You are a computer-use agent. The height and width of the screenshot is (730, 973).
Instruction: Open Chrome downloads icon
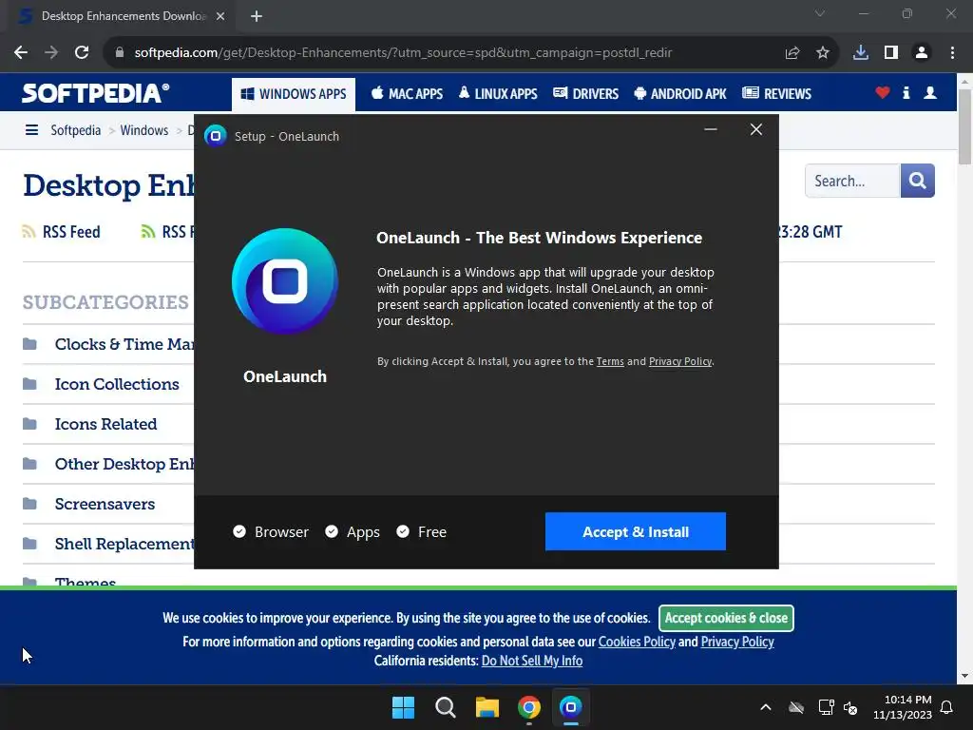tap(861, 53)
